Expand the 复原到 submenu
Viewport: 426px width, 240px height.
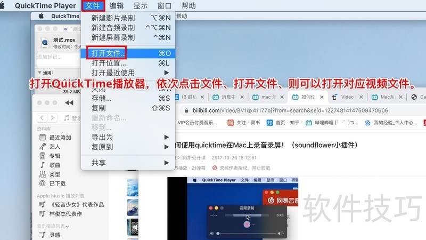point(128,147)
